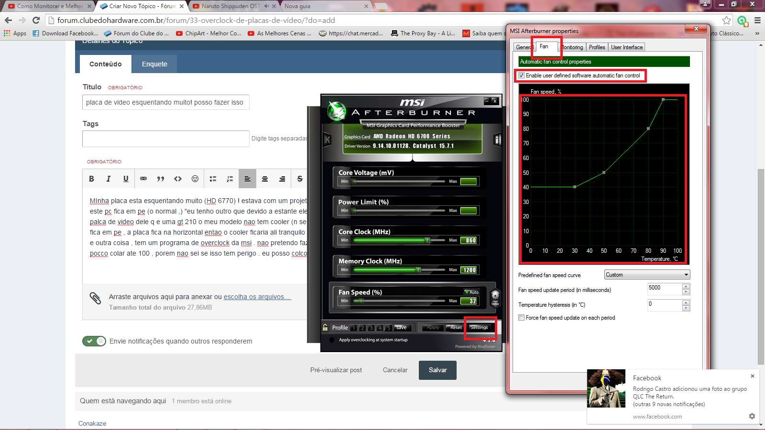
Task: Toggle italic formatting in the editor
Action: click(x=109, y=179)
